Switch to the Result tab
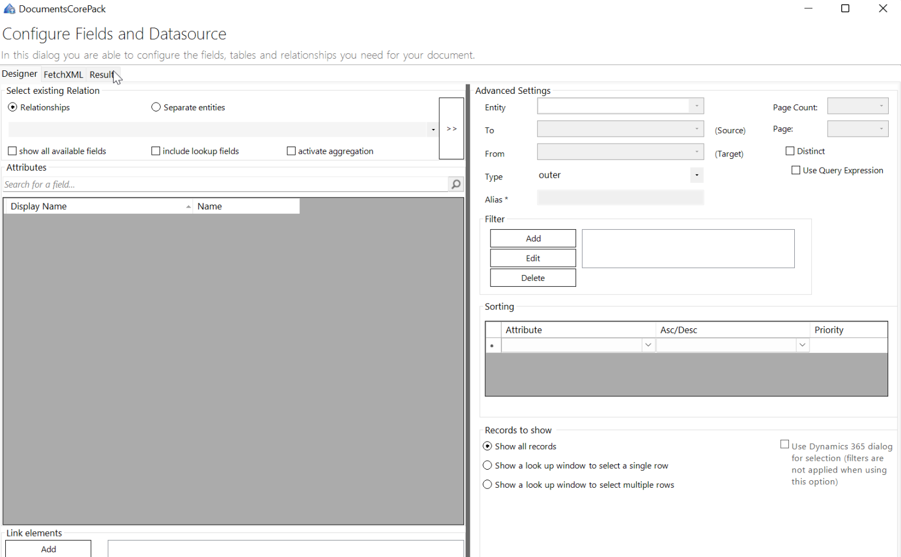This screenshot has width=901, height=557. [102, 74]
